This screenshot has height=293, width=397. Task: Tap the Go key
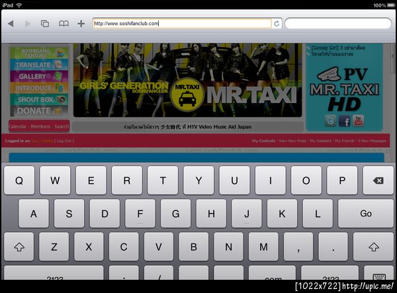click(366, 214)
